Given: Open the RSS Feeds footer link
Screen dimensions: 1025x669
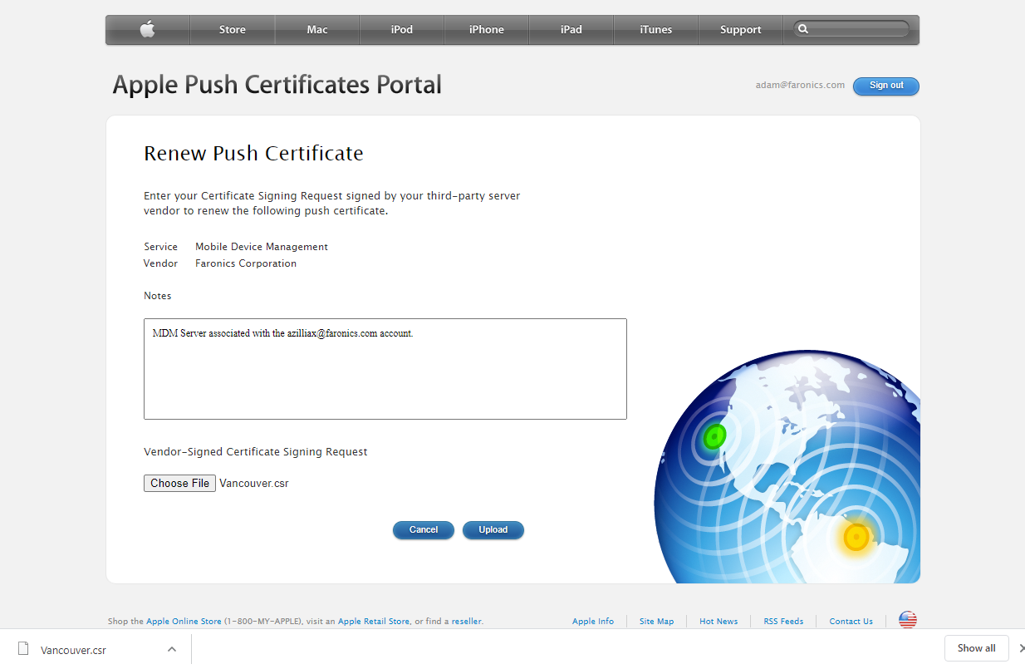Looking at the screenshot, I should 783,622.
